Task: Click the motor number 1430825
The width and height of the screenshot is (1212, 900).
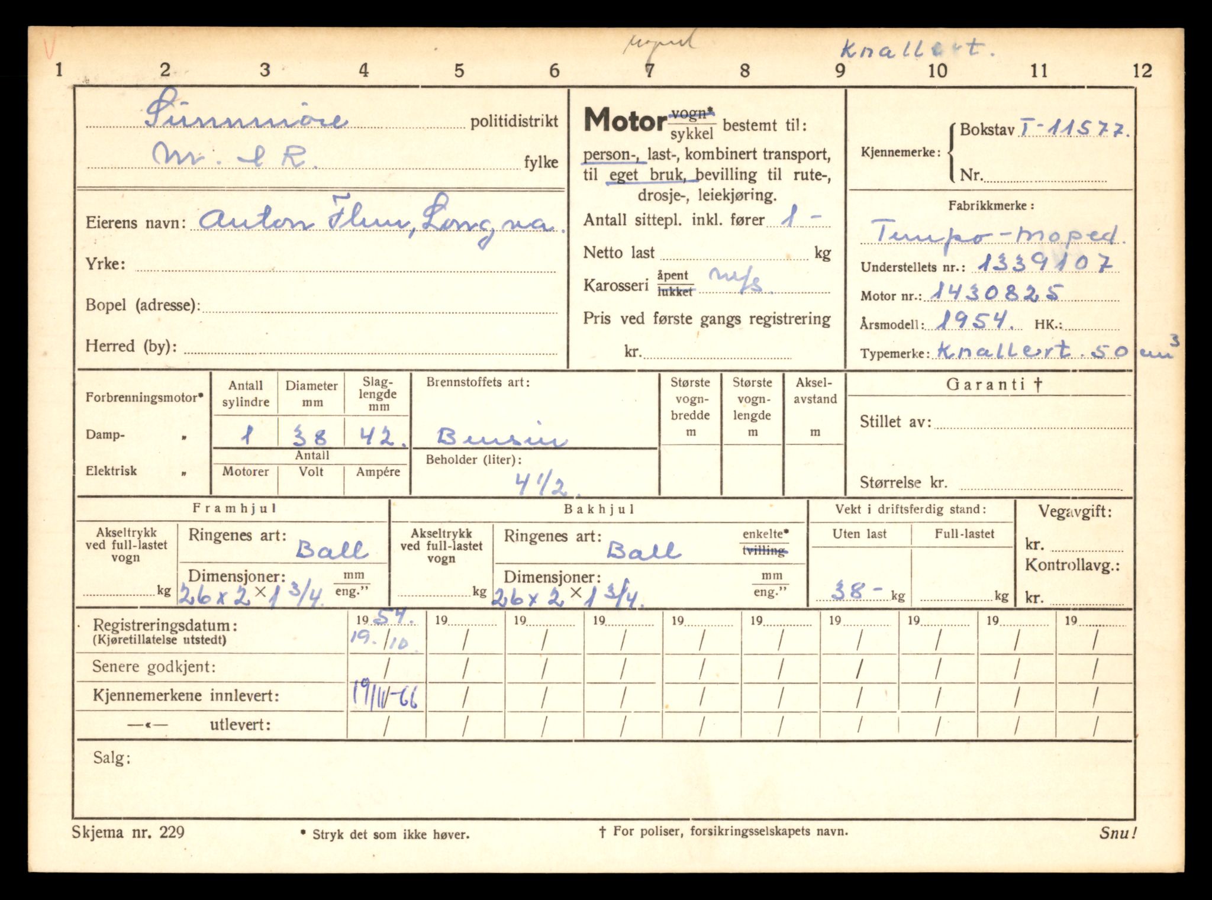Action: pos(997,291)
